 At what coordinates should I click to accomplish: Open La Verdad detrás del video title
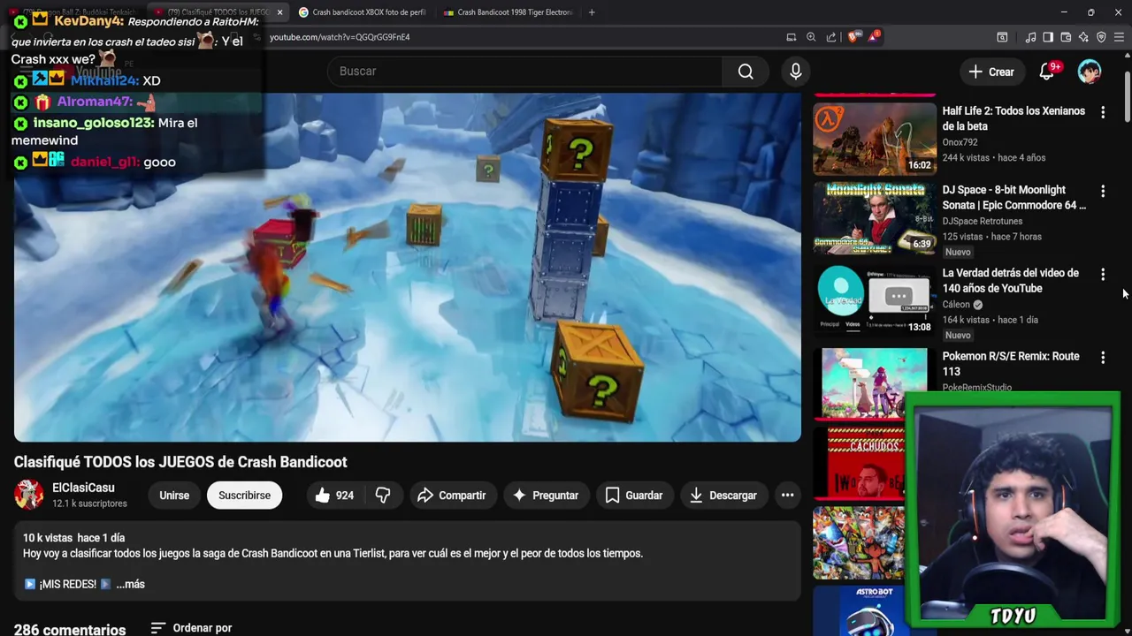click(1011, 281)
